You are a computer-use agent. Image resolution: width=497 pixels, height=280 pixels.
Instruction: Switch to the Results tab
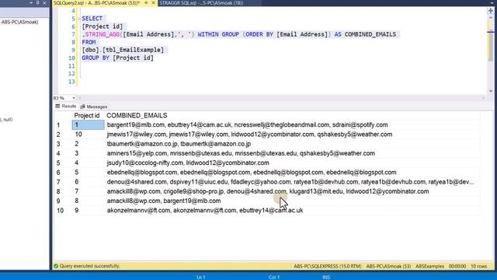click(x=66, y=107)
